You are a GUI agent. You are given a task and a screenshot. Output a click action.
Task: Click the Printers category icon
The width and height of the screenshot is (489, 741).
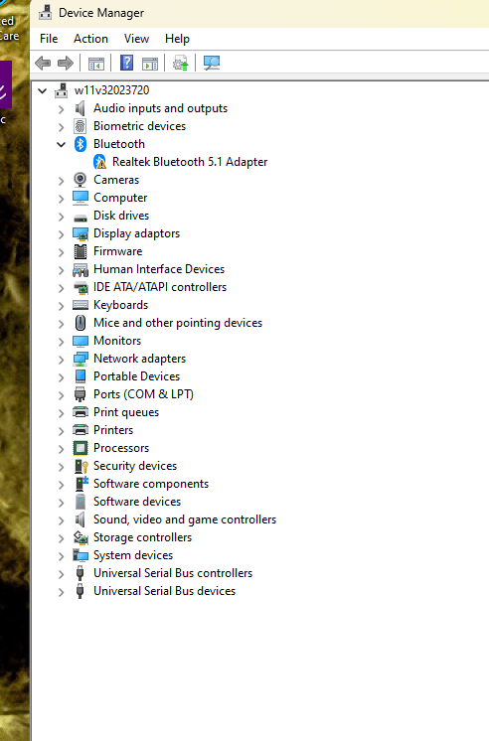(81, 430)
